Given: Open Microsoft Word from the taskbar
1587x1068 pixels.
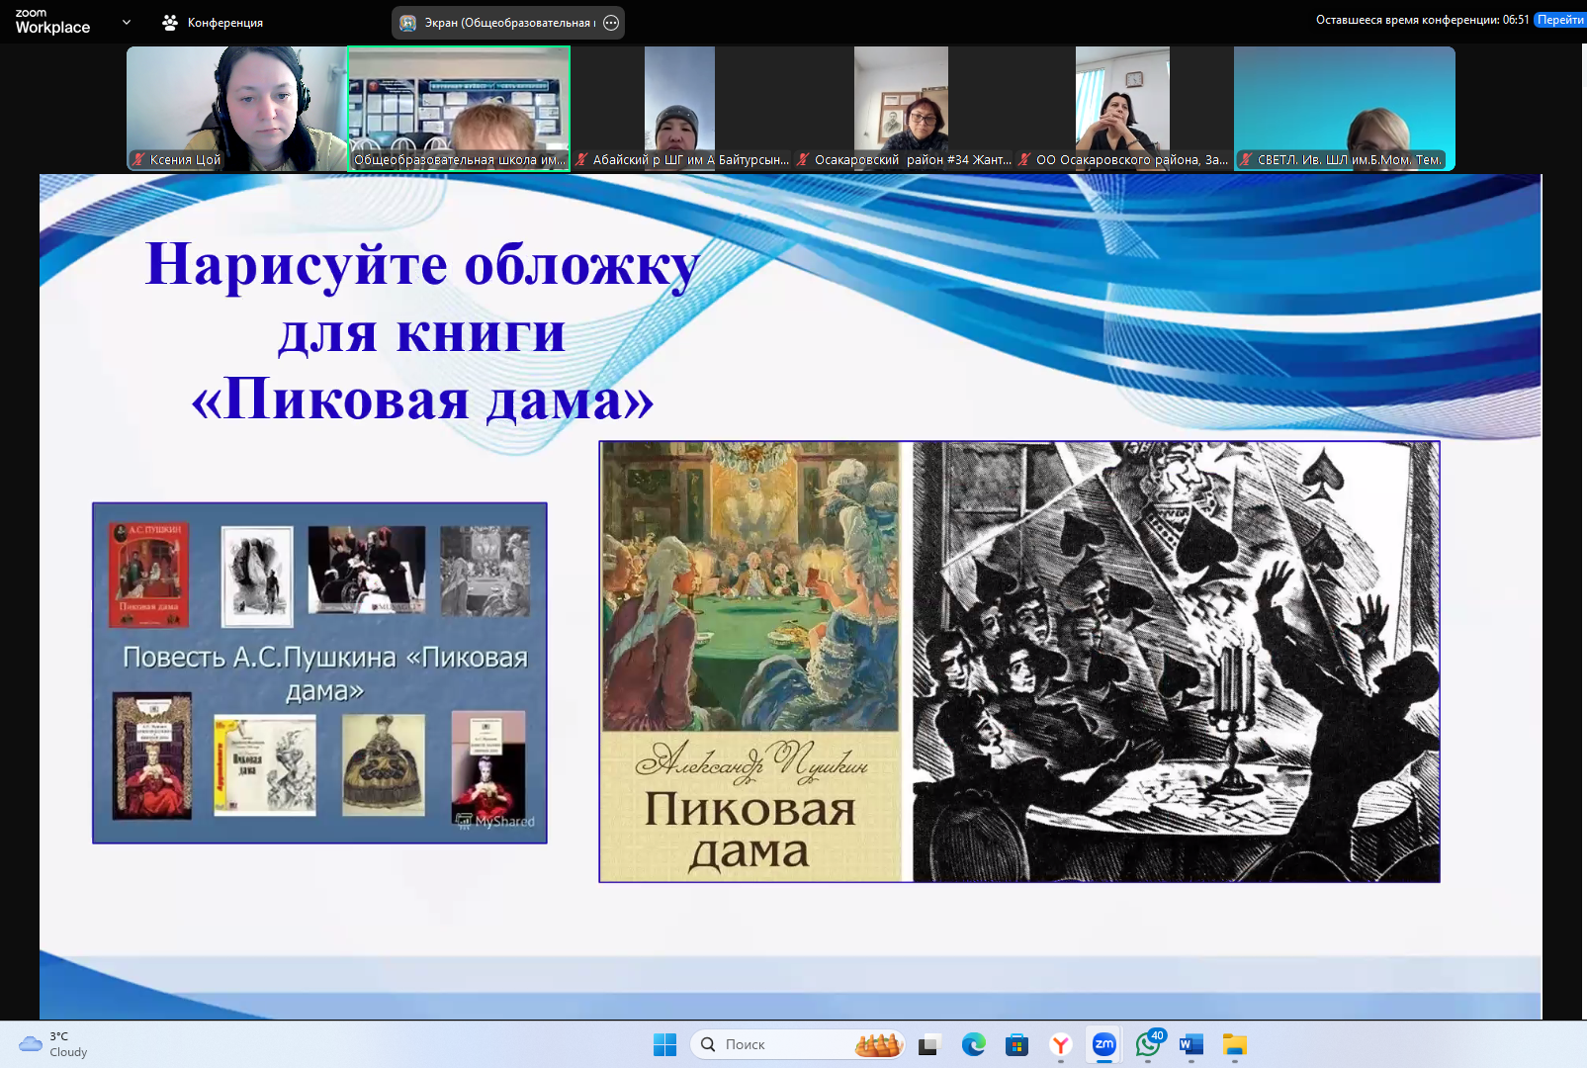Looking at the screenshot, I should pos(1190,1044).
